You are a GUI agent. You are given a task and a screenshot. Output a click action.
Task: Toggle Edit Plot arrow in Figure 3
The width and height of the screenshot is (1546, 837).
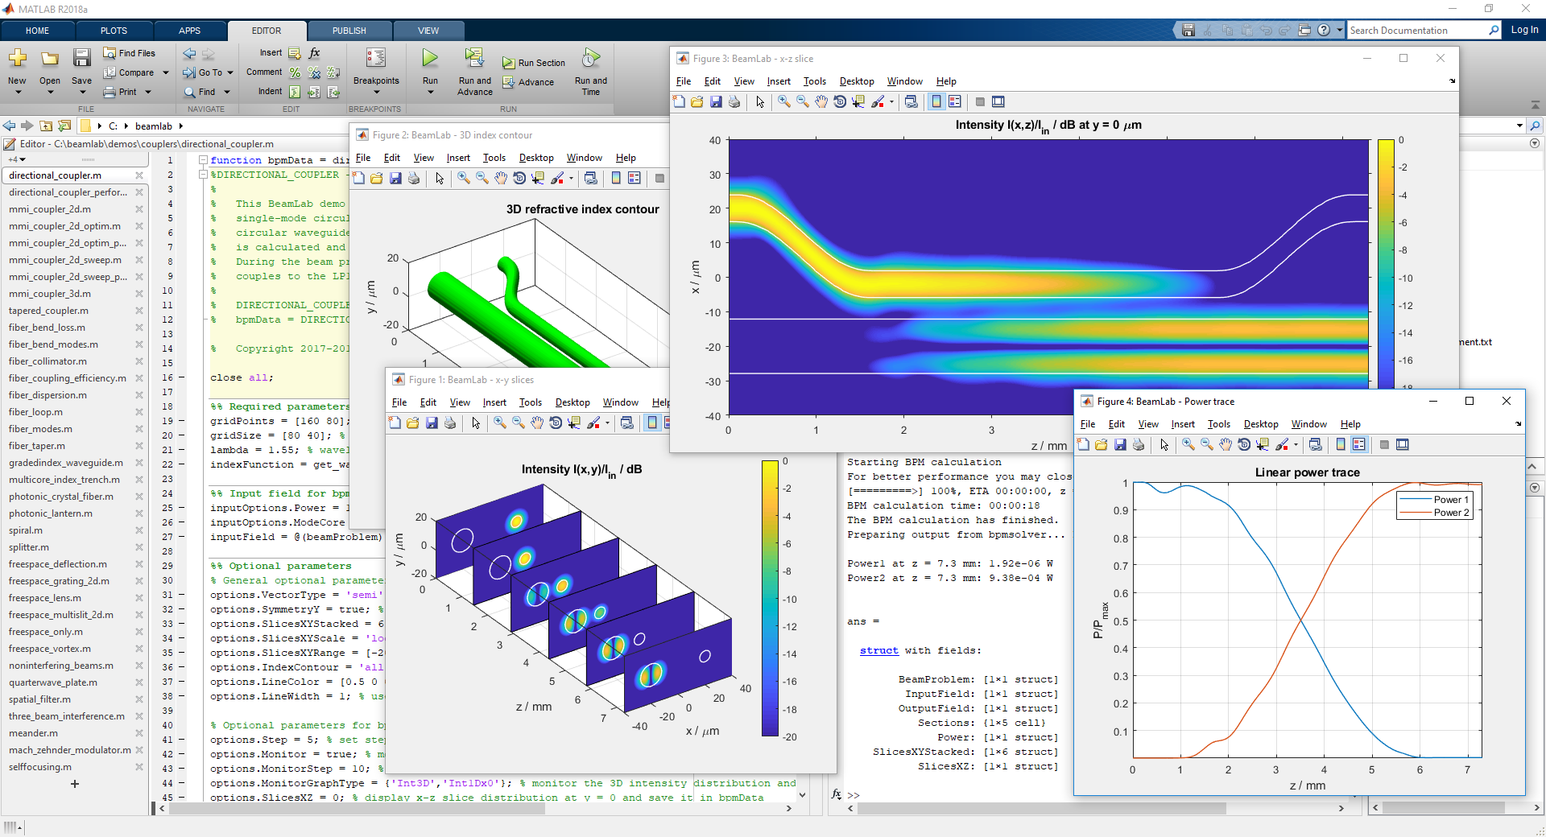760,101
